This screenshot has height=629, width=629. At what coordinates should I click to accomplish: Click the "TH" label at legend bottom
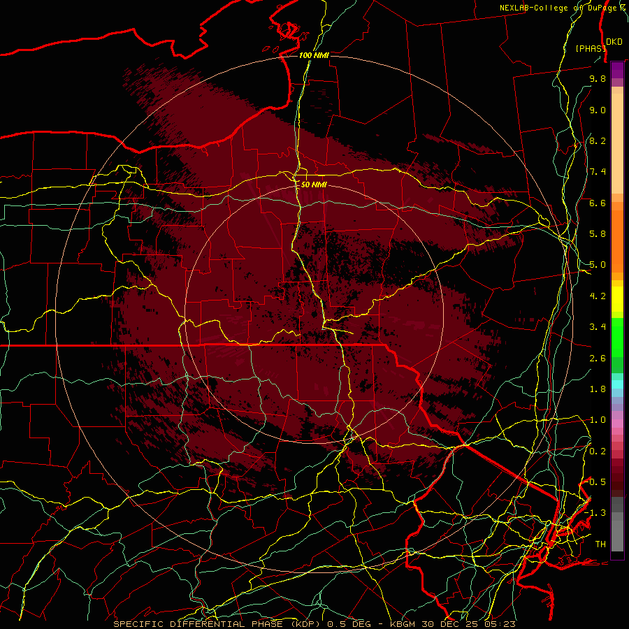click(600, 544)
